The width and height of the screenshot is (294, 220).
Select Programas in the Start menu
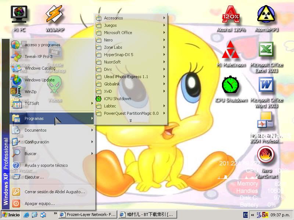(x=52, y=118)
